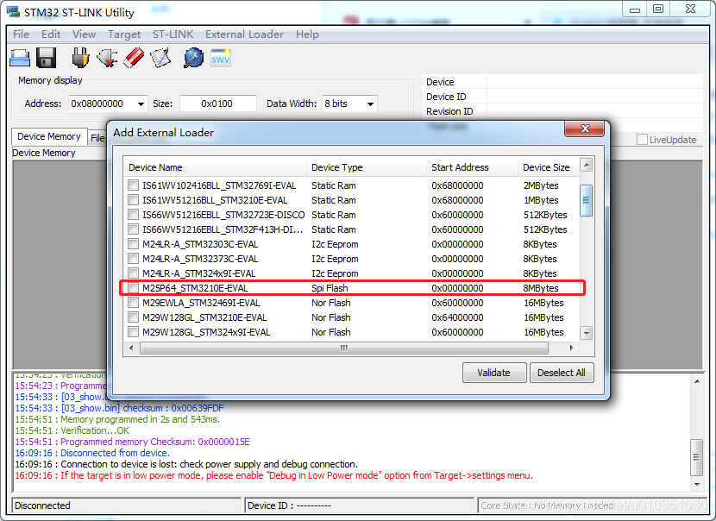Click the '0x64000000' start address cell
This screenshot has width=716, height=521.
[x=457, y=317]
